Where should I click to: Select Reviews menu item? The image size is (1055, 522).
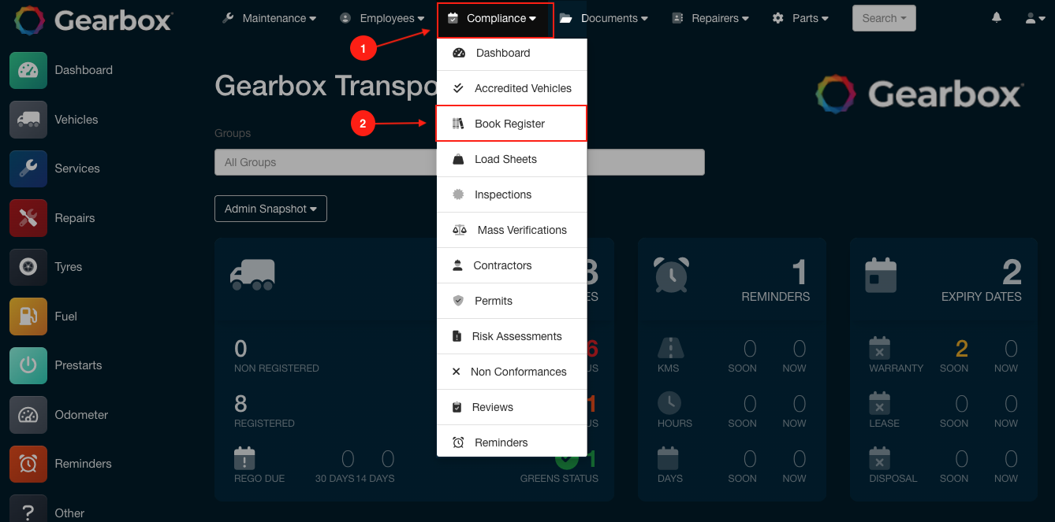click(512, 407)
